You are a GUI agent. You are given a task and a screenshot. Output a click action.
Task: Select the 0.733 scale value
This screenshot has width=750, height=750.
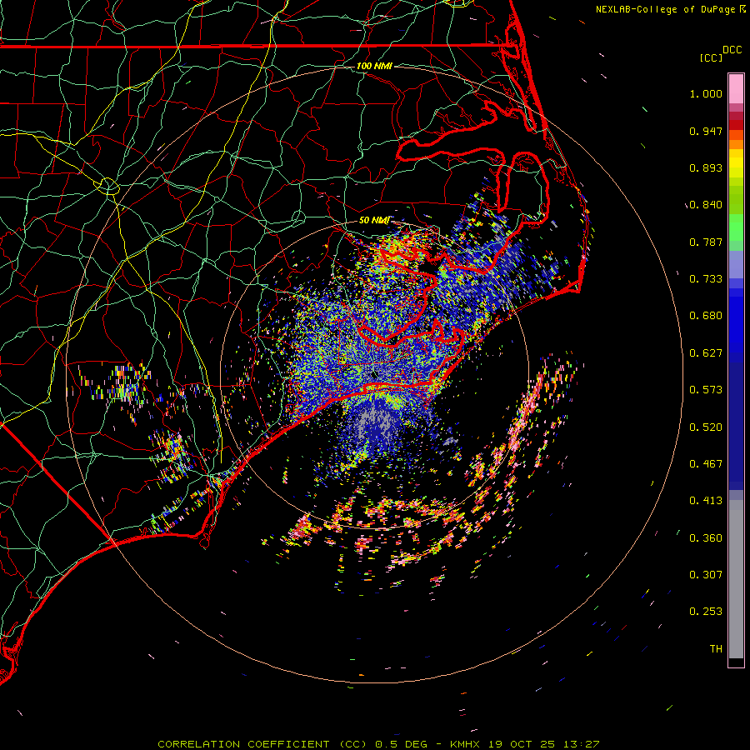(706, 279)
